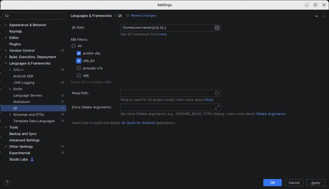Screen dimensions: 329x189
Task: Click the project-level icon beside Version Control
Action: click(62, 50)
